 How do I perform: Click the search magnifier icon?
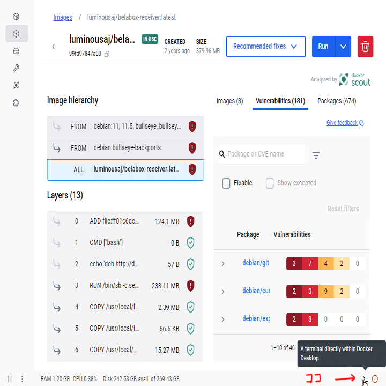222,154
